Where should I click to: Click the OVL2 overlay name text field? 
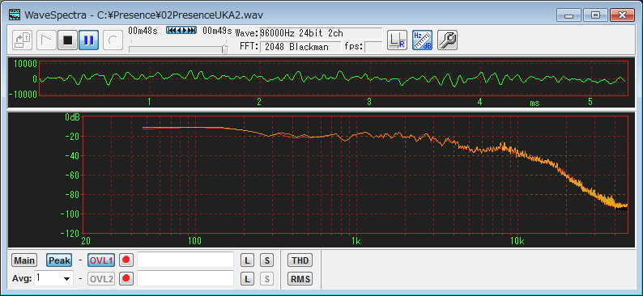click(x=185, y=278)
